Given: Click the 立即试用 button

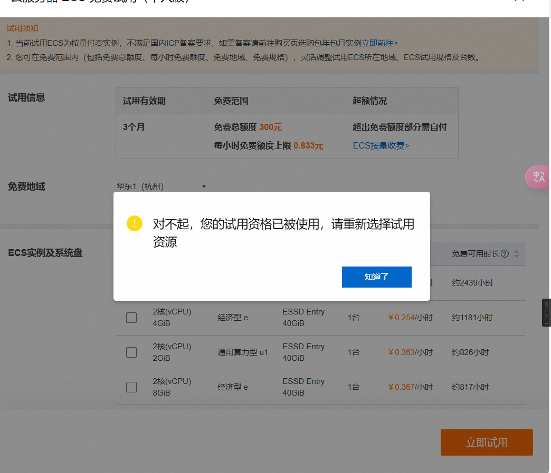Looking at the screenshot, I should pyautogui.click(x=486, y=442).
